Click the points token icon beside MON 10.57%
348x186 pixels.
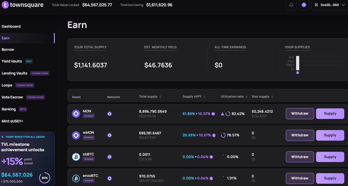coord(213,114)
